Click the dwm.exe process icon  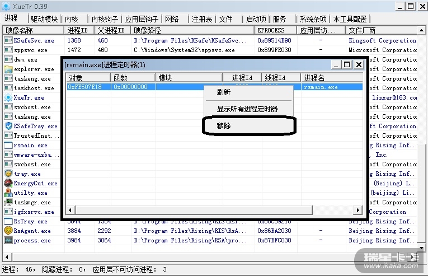pos(8,59)
